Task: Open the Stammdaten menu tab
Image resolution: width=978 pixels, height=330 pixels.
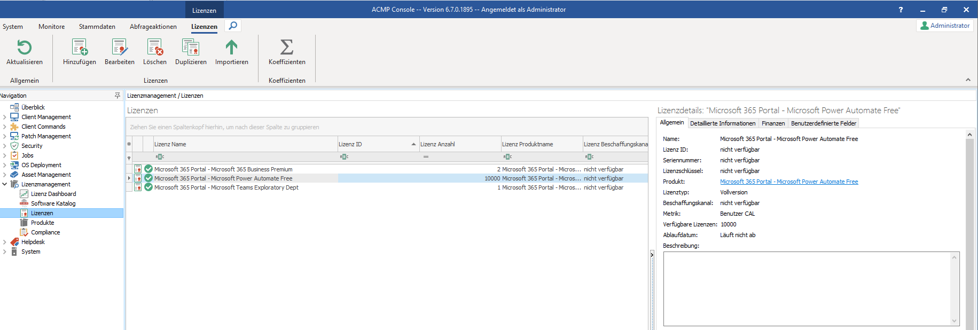Action: pyautogui.click(x=97, y=27)
